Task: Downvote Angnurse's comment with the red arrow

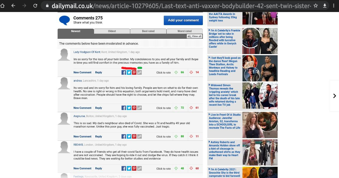Action: [x=191, y=136]
